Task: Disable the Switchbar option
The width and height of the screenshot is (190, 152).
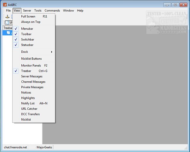Action: pyautogui.click(x=34, y=40)
